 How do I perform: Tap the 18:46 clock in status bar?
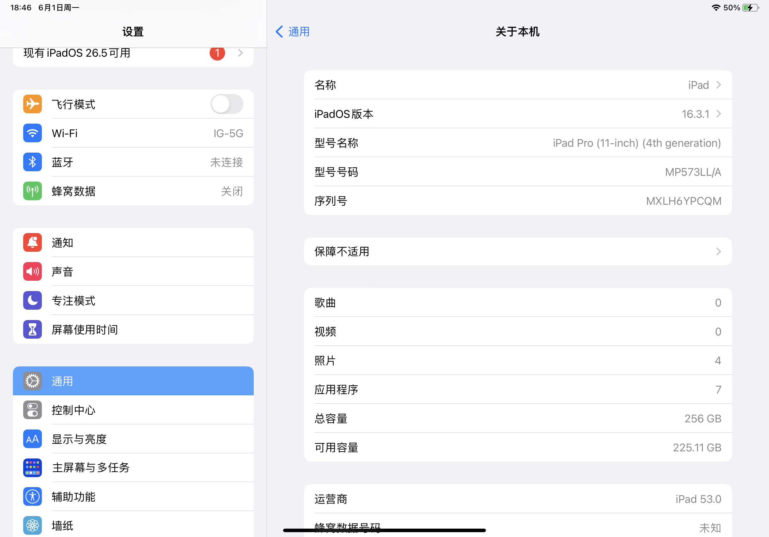(21, 7)
